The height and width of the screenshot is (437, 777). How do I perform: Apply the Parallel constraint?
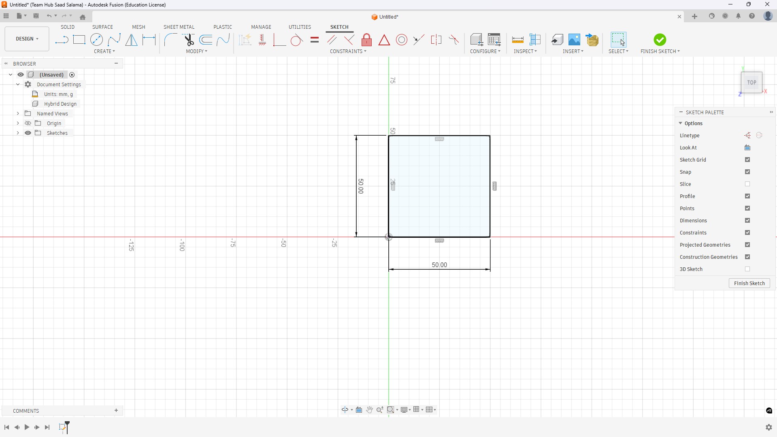tap(332, 40)
